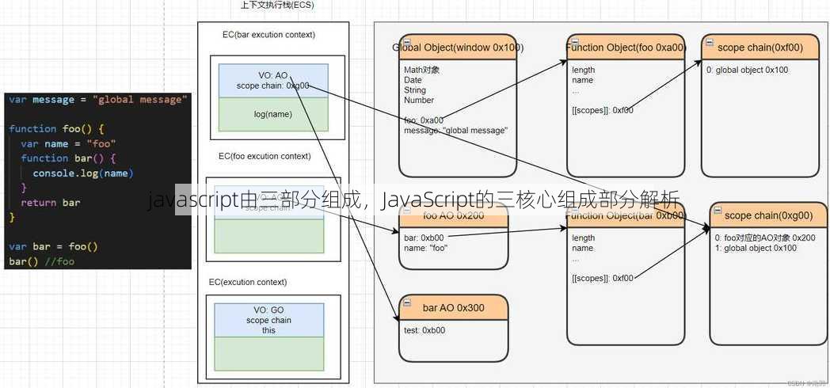This screenshot has width=830, height=388.
Task: Click 'length' in Function Object(foo 0xa00)
Action: pyautogui.click(x=584, y=70)
